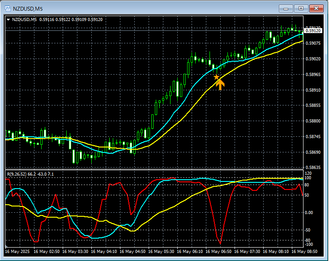329x261 pixels.
Task: Click the 16 May 02:50 time label
Action: click(47, 251)
